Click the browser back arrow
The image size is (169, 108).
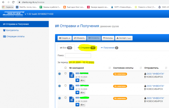(x=3, y=2)
